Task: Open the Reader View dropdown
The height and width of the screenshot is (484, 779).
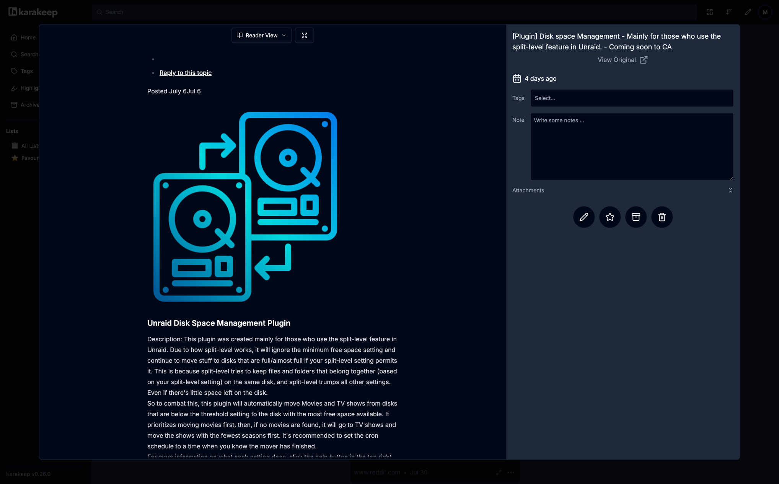Action: coord(261,35)
